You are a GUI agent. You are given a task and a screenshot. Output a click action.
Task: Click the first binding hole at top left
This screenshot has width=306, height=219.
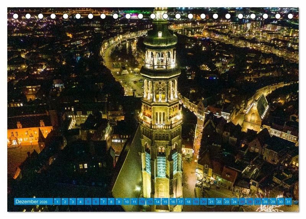pyautogui.click(x=16, y=16)
